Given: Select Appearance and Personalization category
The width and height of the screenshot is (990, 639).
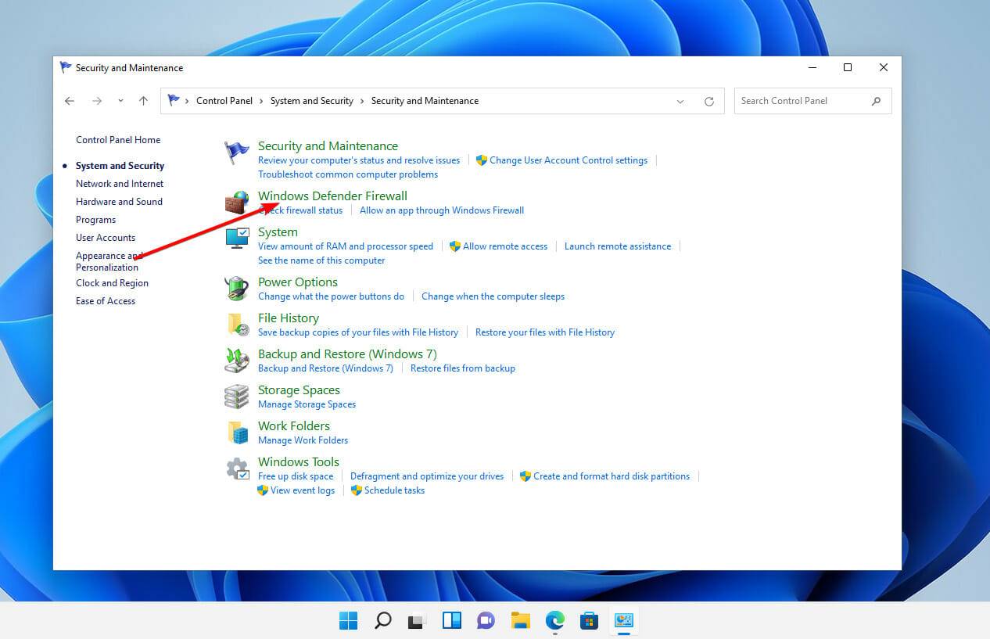Looking at the screenshot, I should tap(109, 261).
